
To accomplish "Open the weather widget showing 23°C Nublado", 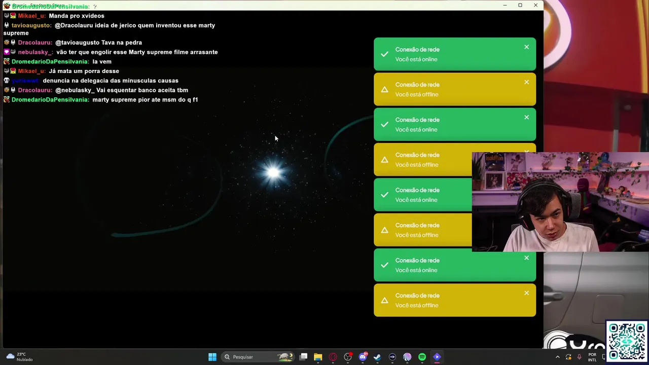I will click(19, 357).
